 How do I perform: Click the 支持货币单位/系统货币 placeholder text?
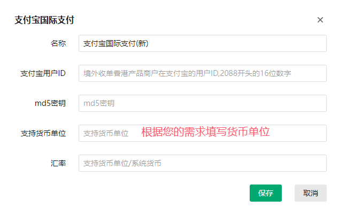(122, 163)
